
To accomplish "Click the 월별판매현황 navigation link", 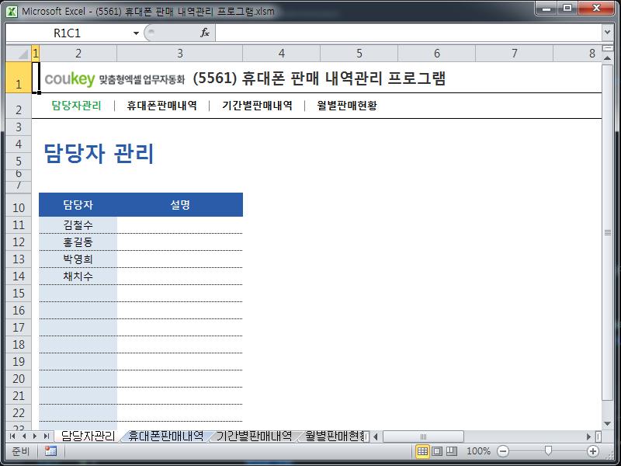I will coord(347,106).
